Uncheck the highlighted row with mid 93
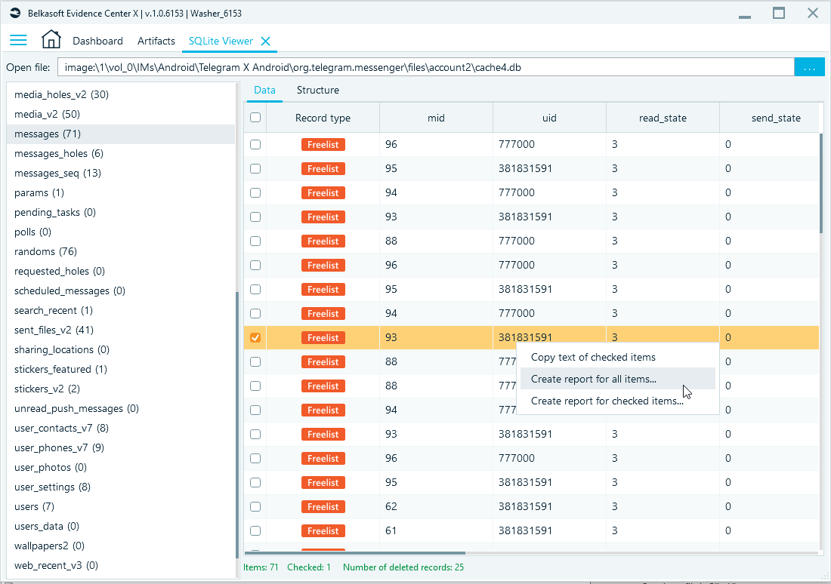The width and height of the screenshot is (831, 584). pyautogui.click(x=255, y=337)
